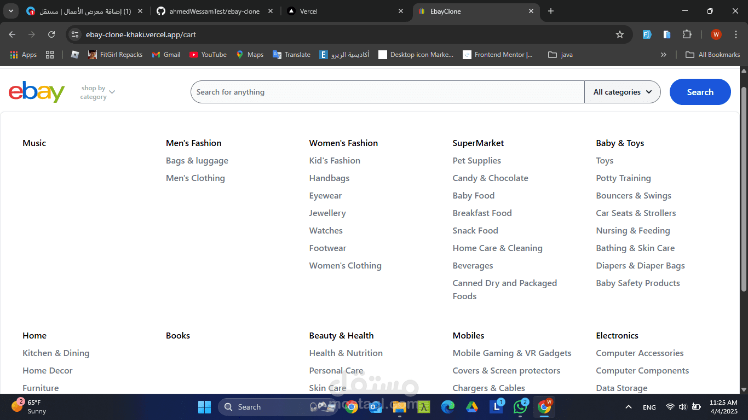Open the All Bookmarks folder
The width and height of the screenshot is (748, 420).
pos(712,55)
